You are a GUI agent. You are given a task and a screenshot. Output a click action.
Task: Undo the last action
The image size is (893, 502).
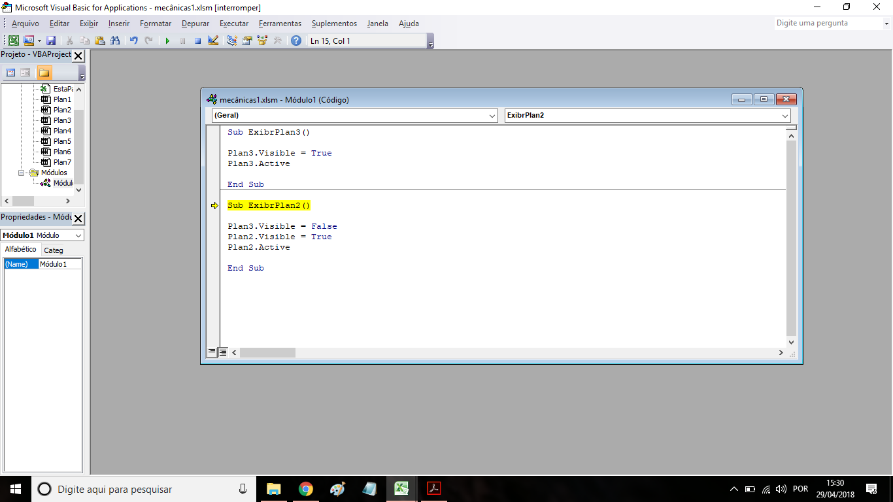[x=133, y=41]
